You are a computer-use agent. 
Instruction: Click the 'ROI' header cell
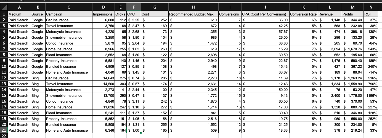click(x=371, y=14)
